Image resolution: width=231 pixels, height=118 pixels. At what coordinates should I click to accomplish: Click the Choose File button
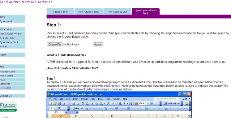click(x=55, y=44)
